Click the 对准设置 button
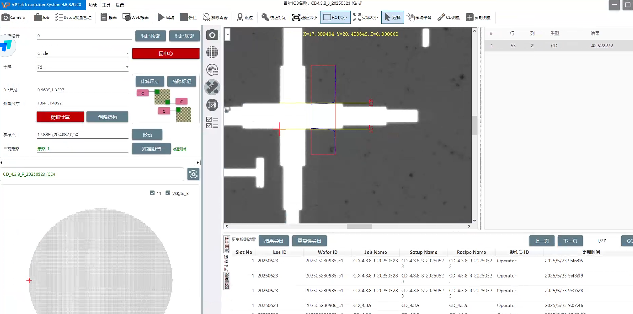Image resolution: width=633 pixels, height=314 pixels. [x=151, y=149]
